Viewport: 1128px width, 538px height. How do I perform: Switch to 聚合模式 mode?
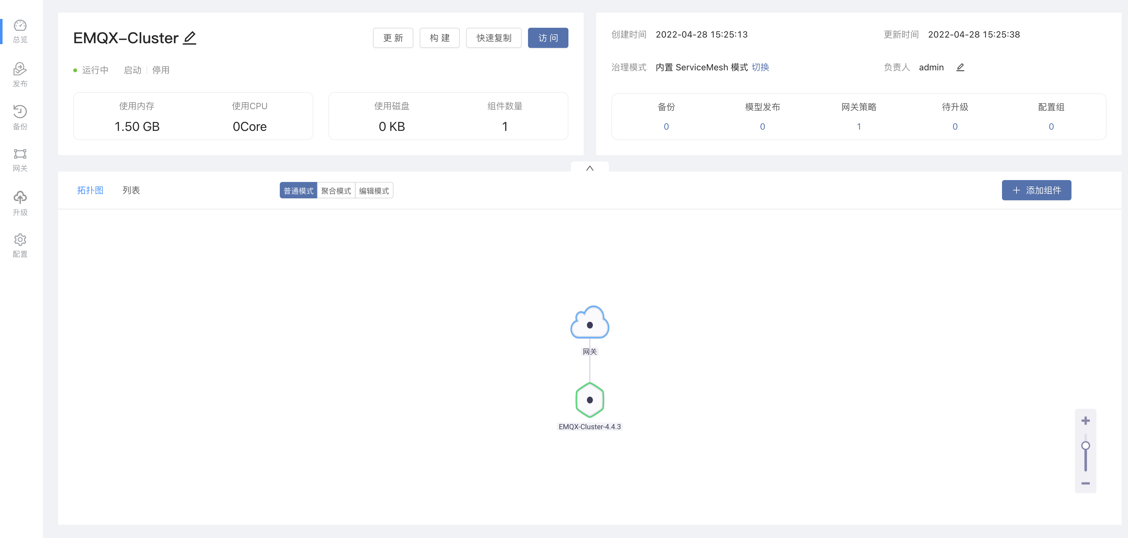(x=336, y=191)
